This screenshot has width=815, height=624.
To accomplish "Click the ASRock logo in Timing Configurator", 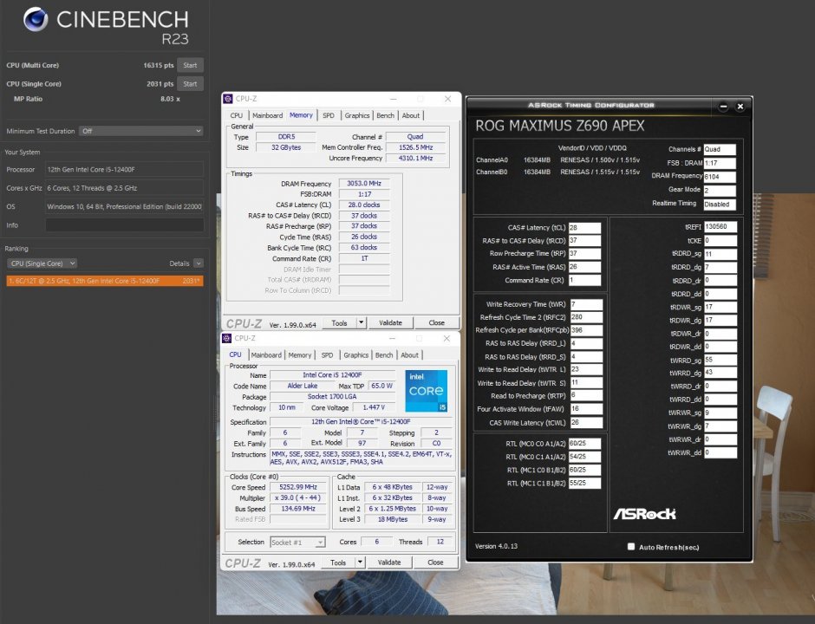I will click(645, 513).
